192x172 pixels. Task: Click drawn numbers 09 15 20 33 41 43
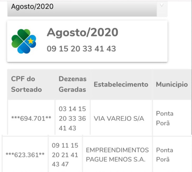click(x=81, y=49)
